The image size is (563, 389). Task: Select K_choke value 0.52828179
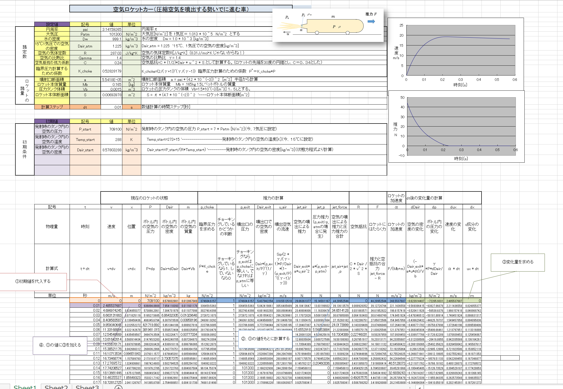coord(111,71)
